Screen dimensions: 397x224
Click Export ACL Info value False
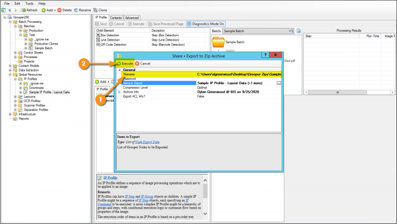tap(201, 96)
